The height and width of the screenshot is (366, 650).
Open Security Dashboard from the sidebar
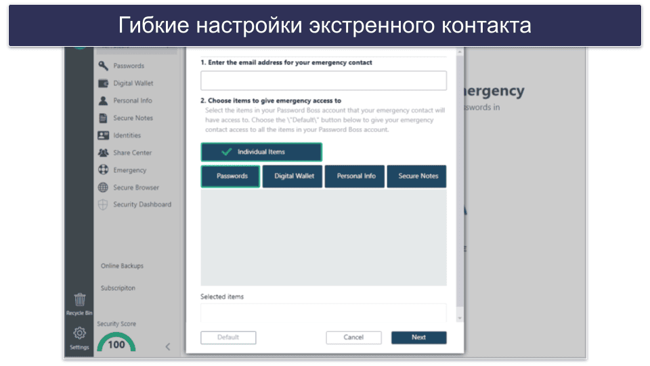point(142,204)
